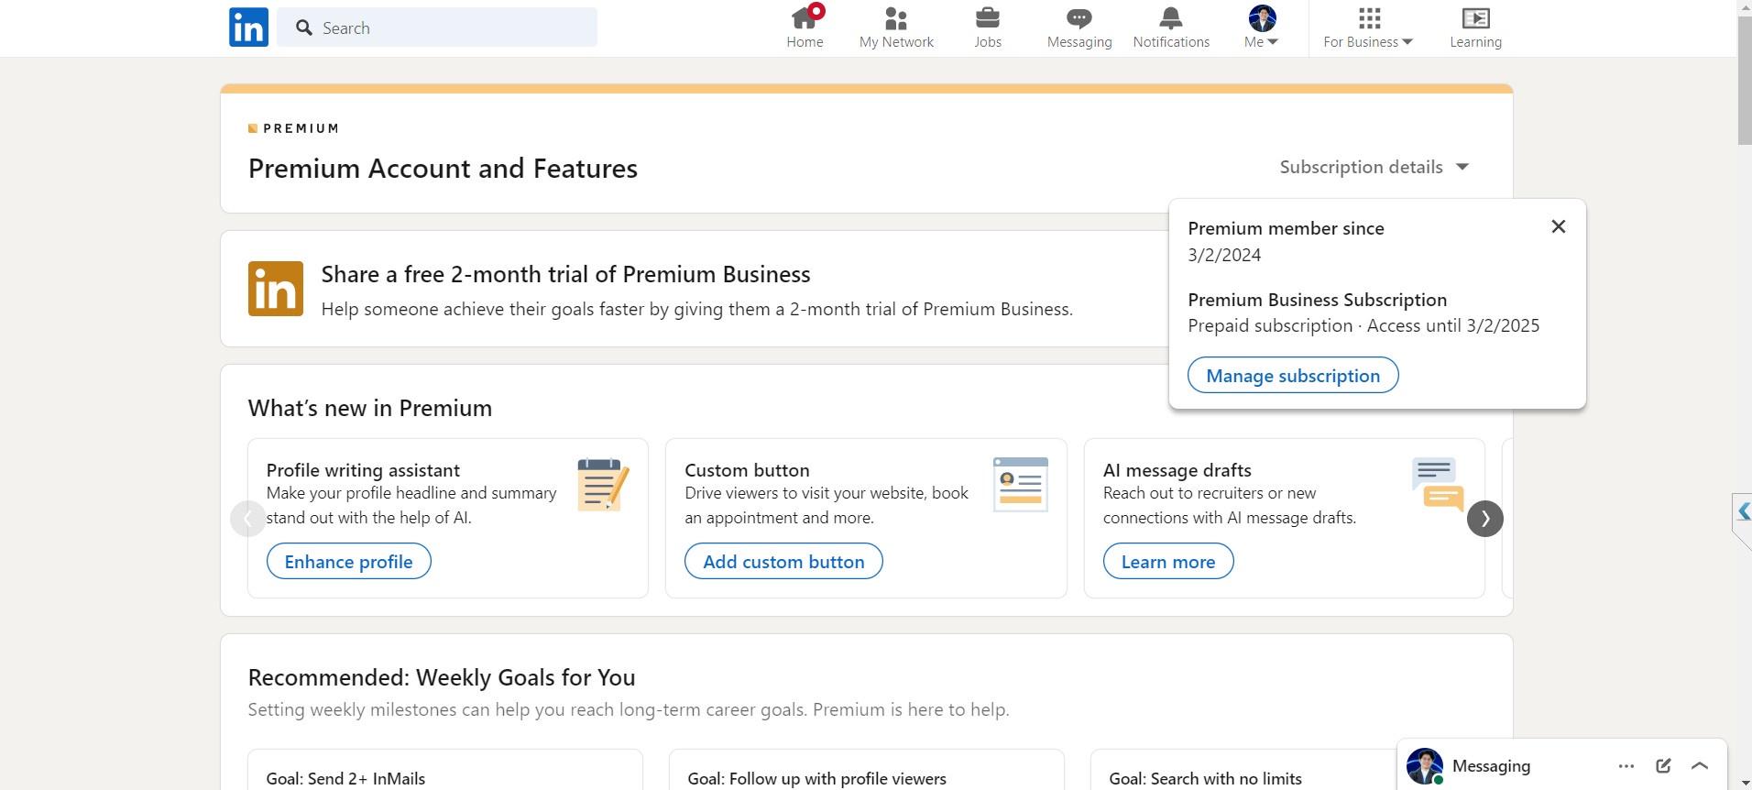This screenshot has height=790, width=1752.
Task: Show previous What's new in Premium cards
Action: click(x=247, y=519)
